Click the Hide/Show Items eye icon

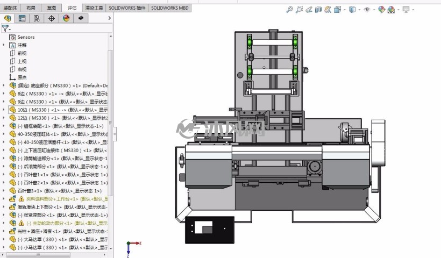pos(367,10)
